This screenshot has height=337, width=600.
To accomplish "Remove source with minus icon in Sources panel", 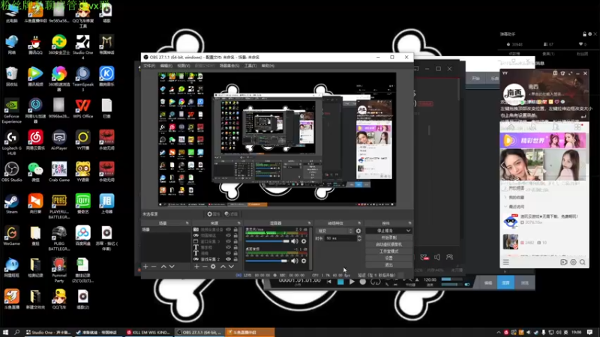I will pyautogui.click(x=205, y=267).
